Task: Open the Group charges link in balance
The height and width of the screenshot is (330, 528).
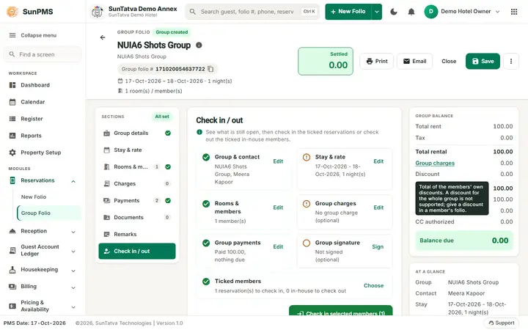Action: 435,163
